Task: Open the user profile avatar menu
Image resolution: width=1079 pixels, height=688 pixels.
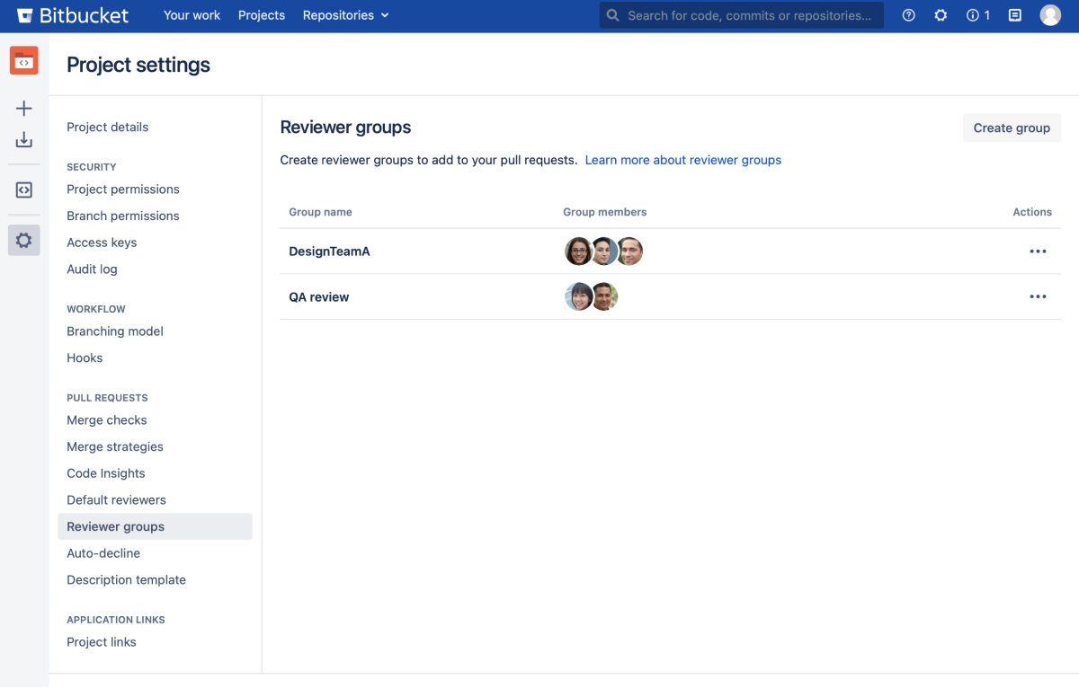Action: point(1050,15)
